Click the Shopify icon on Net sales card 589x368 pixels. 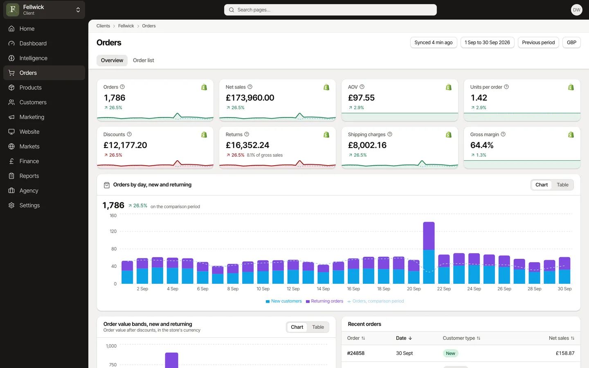pyautogui.click(x=326, y=87)
